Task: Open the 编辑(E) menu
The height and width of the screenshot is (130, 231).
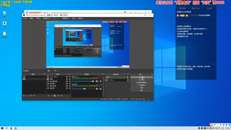Action: [x=32, y=18]
